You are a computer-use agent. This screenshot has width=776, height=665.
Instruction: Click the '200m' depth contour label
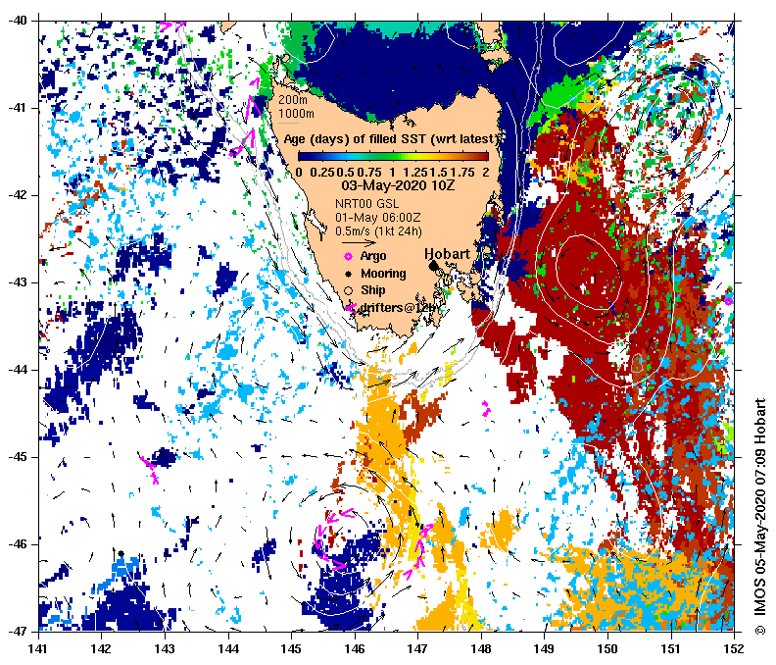point(293,99)
